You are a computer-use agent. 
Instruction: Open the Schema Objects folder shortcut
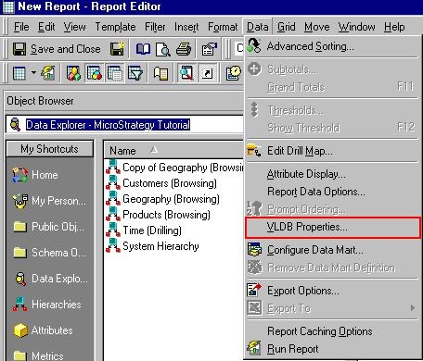click(x=50, y=253)
